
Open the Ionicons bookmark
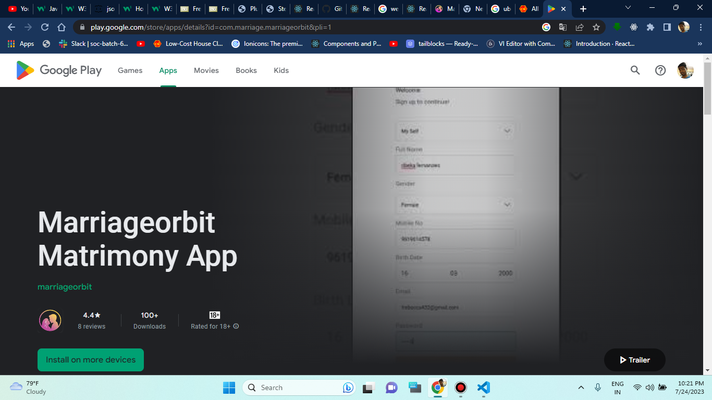(x=267, y=44)
